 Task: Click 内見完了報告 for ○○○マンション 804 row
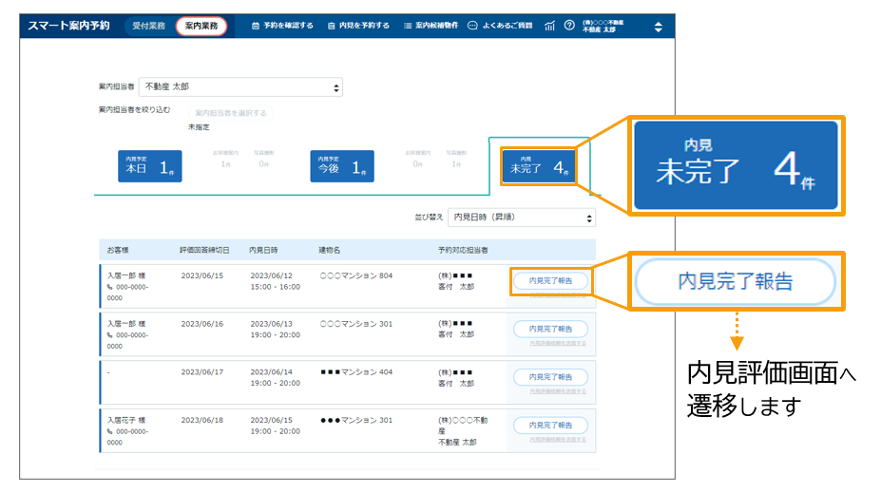point(550,280)
